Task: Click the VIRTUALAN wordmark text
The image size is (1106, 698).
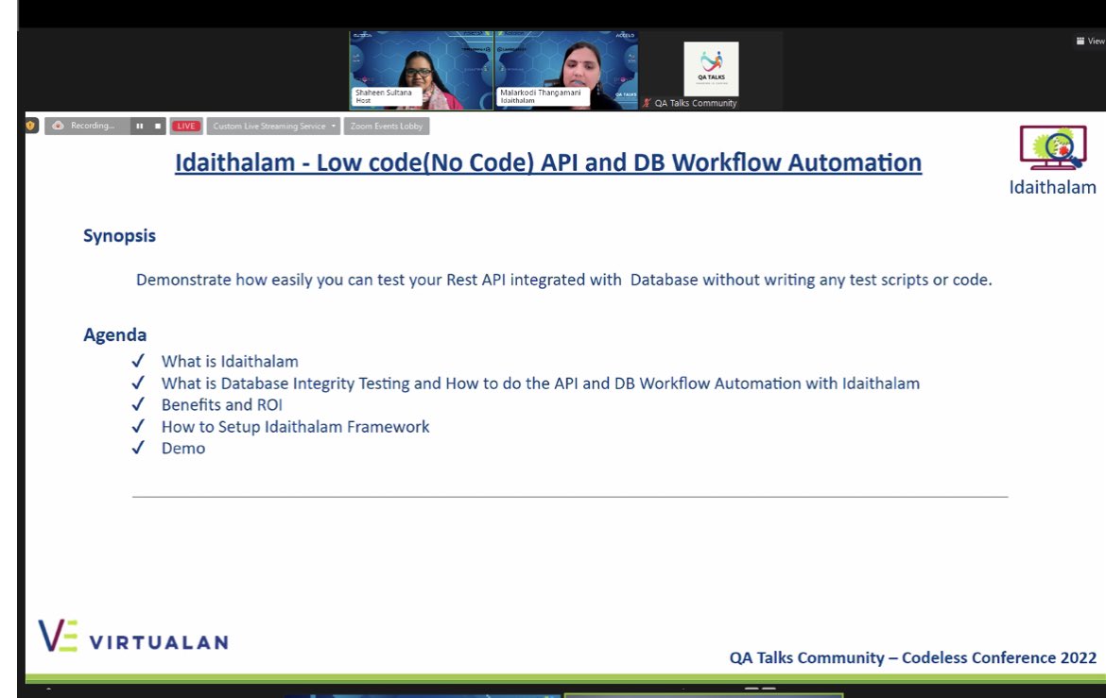Action: coord(159,642)
